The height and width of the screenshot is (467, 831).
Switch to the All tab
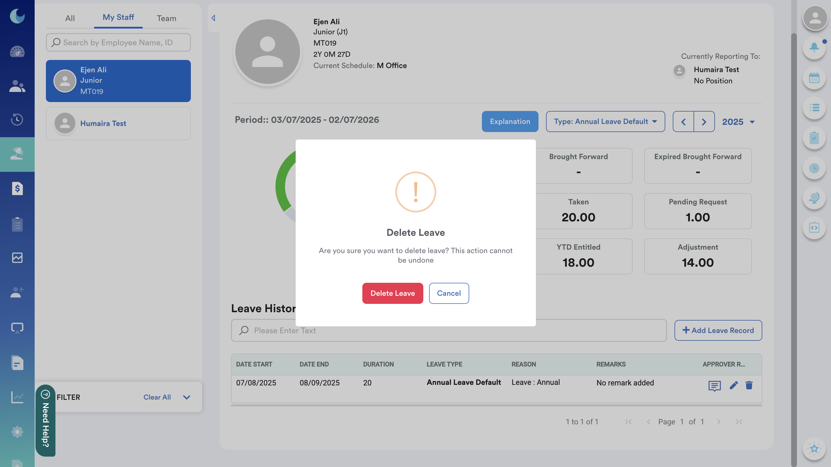click(x=70, y=18)
